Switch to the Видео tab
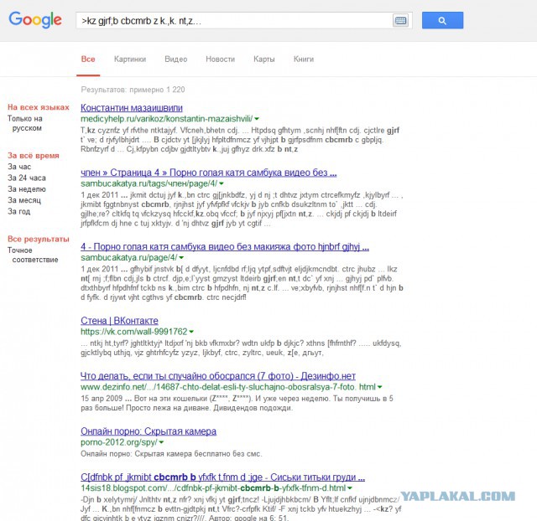Screen dimensions: 537x521 175,59
